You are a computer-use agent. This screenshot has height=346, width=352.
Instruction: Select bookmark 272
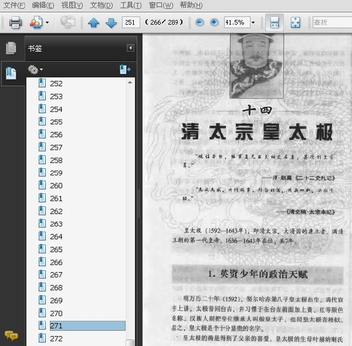pyautogui.click(x=56, y=338)
